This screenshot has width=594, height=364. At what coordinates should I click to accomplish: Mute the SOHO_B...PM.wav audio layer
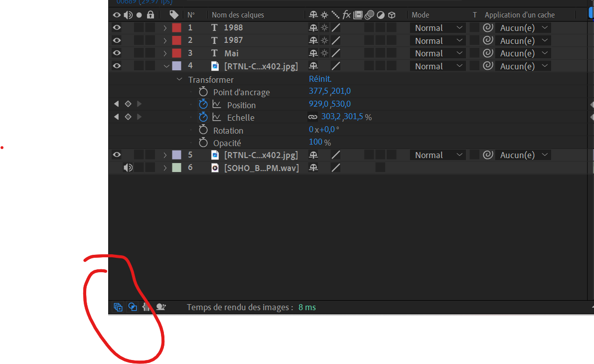pyautogui.click(x=128, y=168)
